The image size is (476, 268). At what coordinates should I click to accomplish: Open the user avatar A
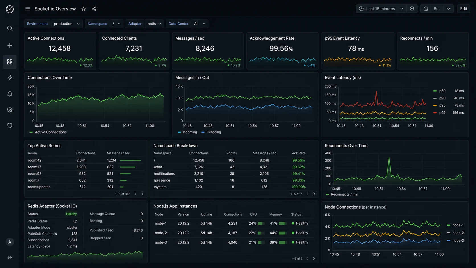point(10,242)
